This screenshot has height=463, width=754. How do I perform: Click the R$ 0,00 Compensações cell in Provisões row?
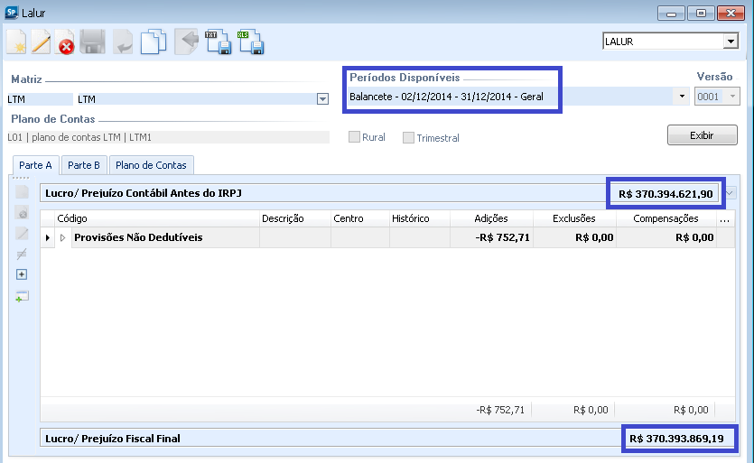click(x=666, y=237)
